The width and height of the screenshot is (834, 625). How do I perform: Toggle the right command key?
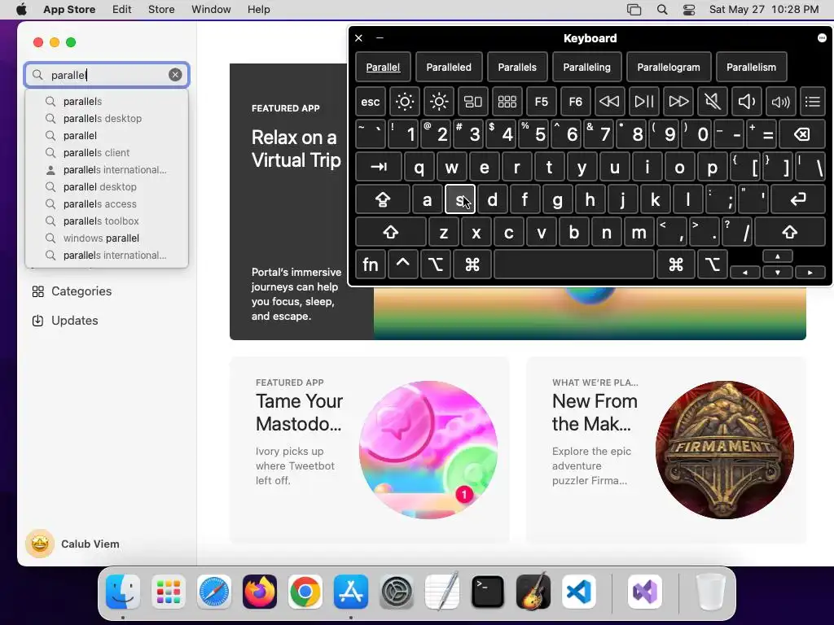click(x=676, y=264)
